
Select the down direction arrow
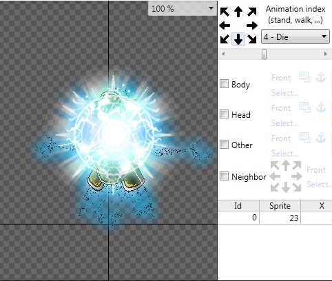tap(238, 39)
